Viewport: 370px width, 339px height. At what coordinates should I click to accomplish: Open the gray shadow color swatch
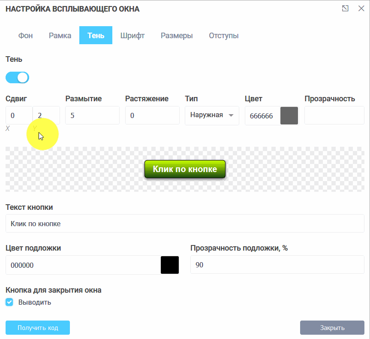tap(289, 116)
